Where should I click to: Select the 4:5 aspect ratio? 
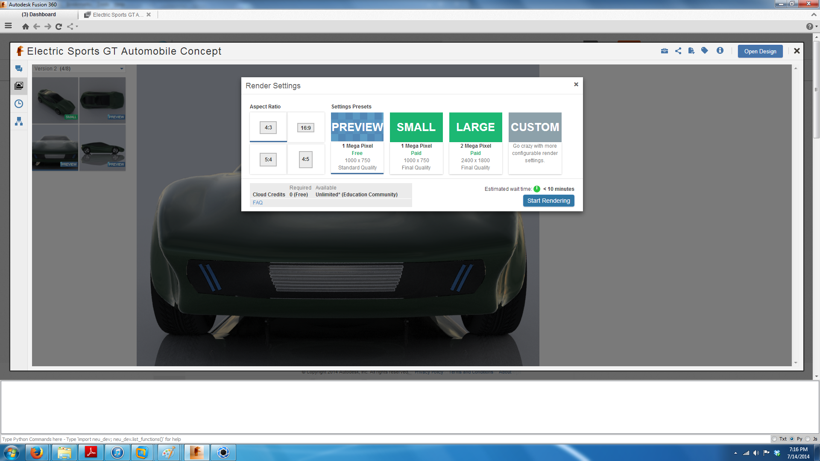click(x=306, y=159)
